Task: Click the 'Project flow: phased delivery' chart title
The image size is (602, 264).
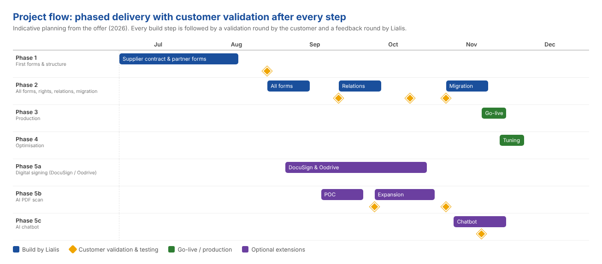Action: pyautogui.click(x=179, y=17)
